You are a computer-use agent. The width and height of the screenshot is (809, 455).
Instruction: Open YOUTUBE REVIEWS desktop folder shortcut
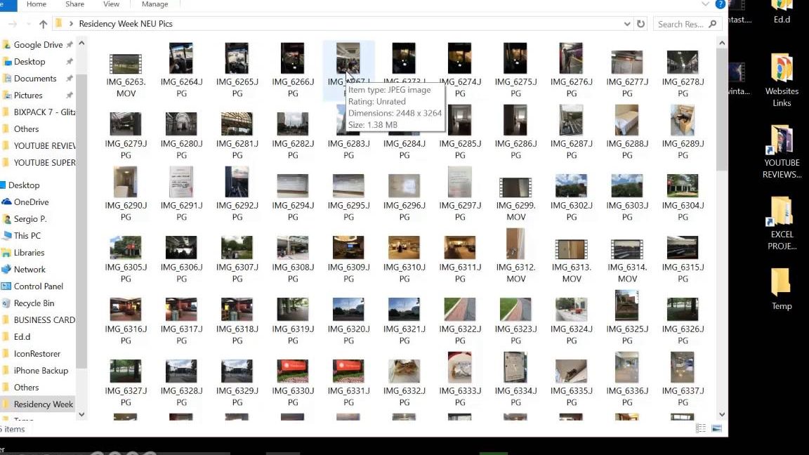tap(782, 151)
